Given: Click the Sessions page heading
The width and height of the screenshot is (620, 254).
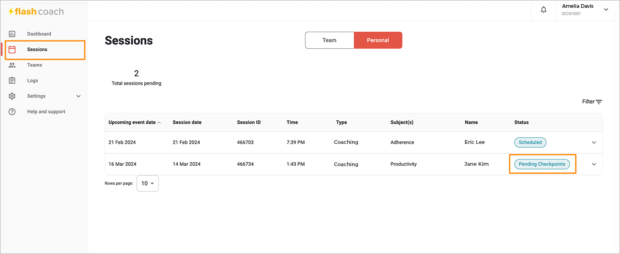Looking at the screenshot, I should coord(129,40).
